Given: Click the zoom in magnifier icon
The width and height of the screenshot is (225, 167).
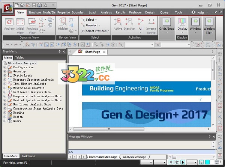Looking at the screenshot, I should point(219,117).
